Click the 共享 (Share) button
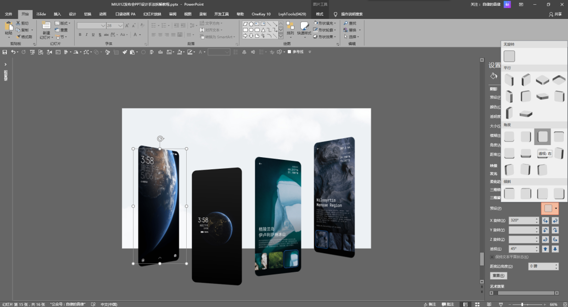This screenshot has width=568, height=307. [555, 14]
